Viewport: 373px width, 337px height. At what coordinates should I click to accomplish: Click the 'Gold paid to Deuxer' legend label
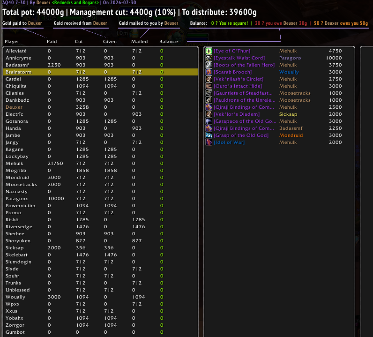click(x=22, y=23)
